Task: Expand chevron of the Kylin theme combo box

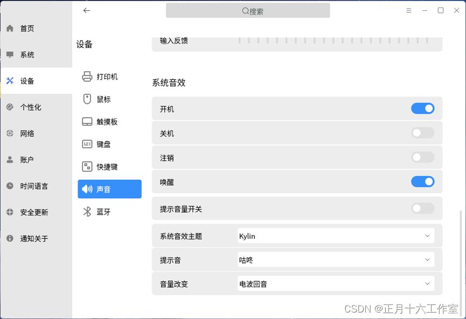Action: pos(427,236)
